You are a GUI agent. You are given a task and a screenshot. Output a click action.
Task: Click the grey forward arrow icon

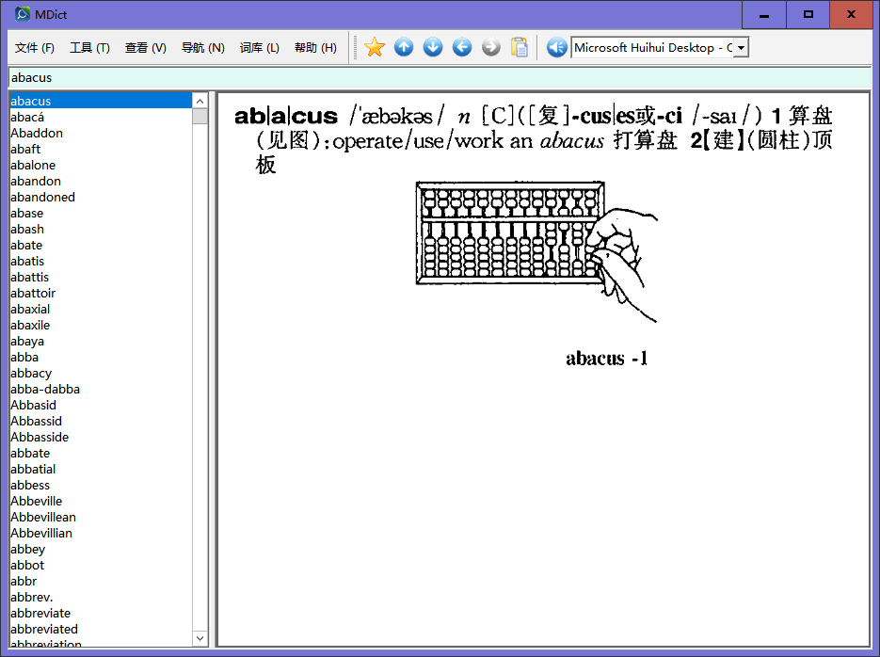coord(491,47)
